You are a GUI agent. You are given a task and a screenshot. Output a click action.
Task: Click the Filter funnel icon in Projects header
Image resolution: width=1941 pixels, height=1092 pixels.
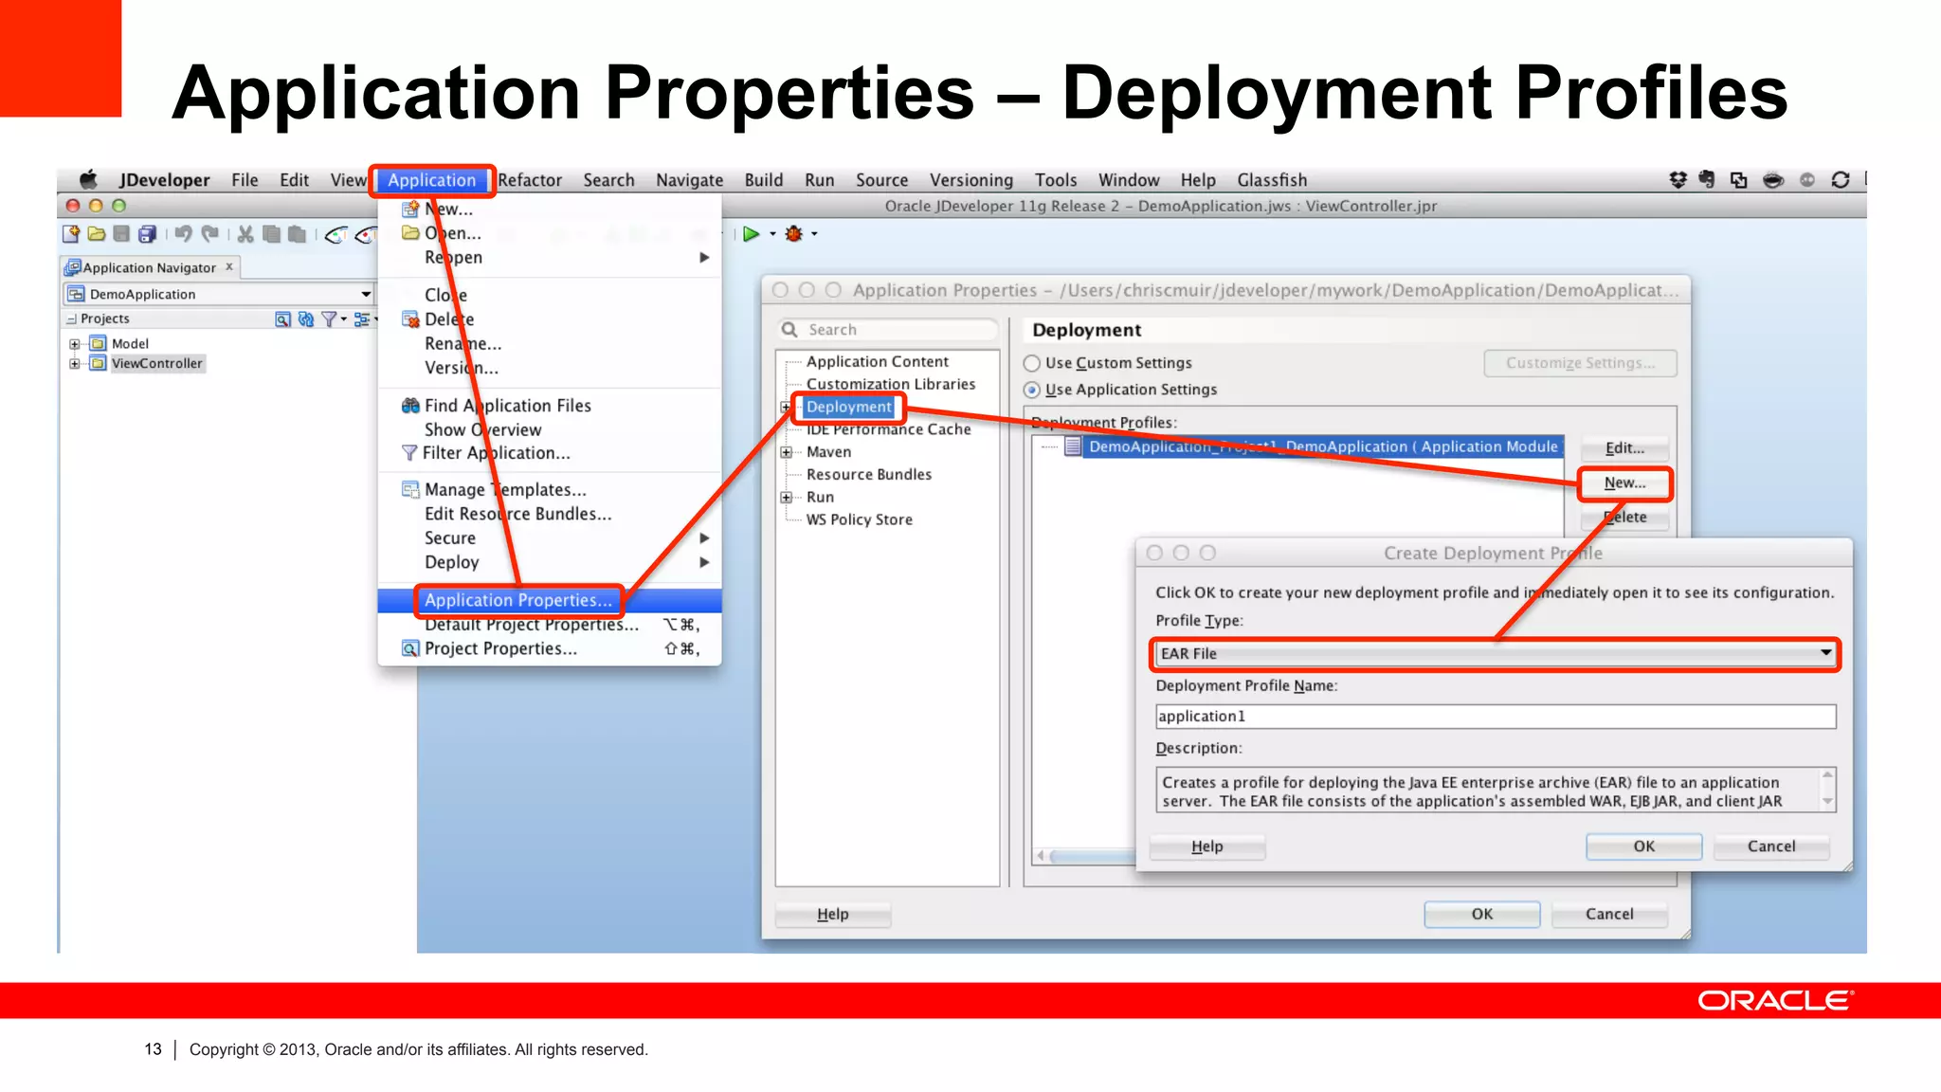click(329, 319)
